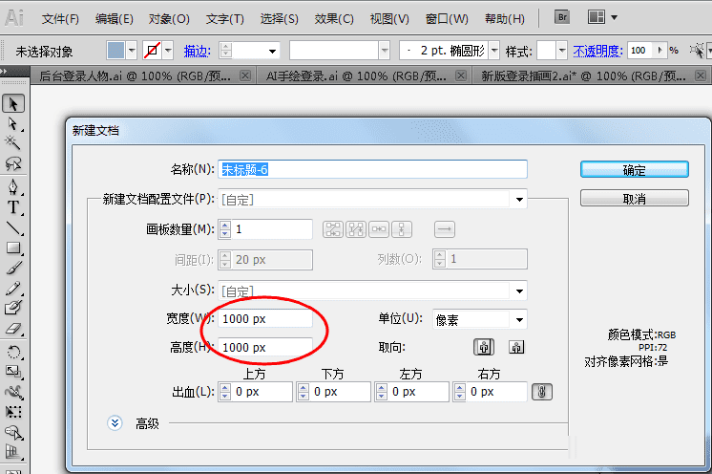The image size is (712, 474).
Task: Set portrait orientation
Action: click(484, 347)
